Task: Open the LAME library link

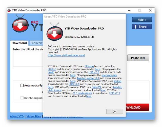Action: 51,72
